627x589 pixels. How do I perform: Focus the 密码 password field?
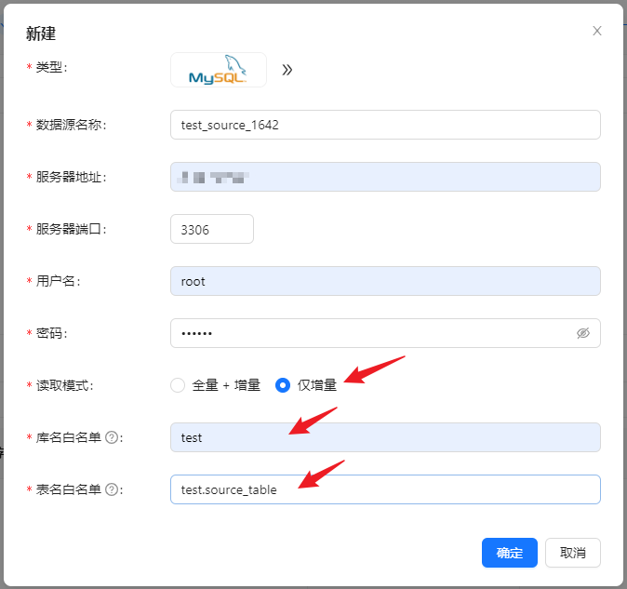pos(372,333)
